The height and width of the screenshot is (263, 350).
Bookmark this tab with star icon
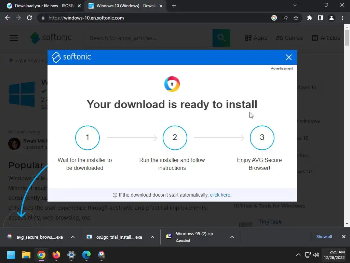(x=296, y=18)
